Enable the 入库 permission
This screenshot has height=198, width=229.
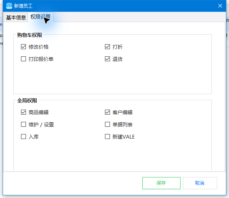click(x=23, y=137)
